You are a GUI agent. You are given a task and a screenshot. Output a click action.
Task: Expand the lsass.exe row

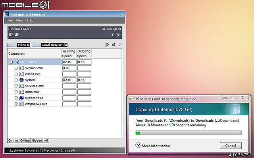pyautogui.click(x=16, y=92)
